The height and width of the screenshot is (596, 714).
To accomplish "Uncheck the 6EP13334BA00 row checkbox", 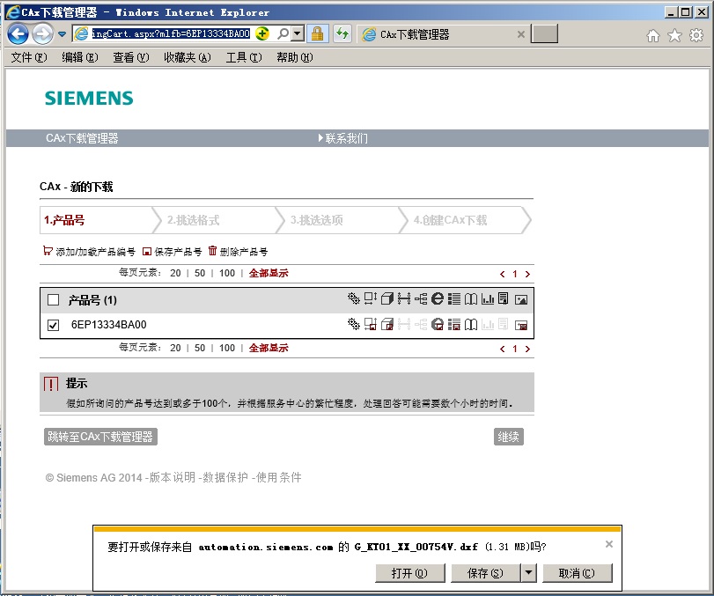I will click(x=54, y=325).
